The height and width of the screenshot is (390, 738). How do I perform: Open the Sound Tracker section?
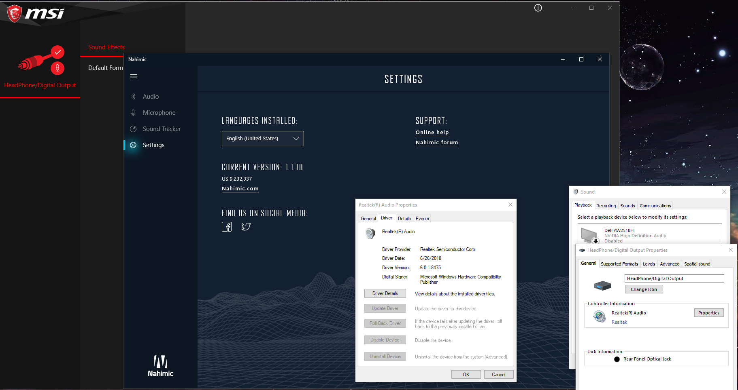[x=162, y=129]
